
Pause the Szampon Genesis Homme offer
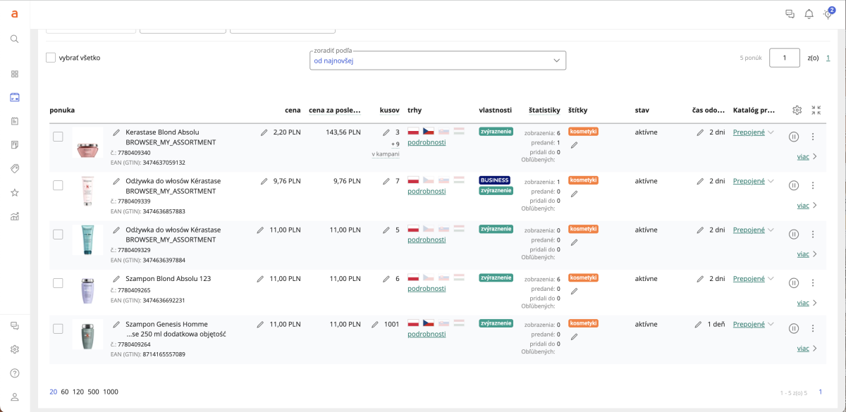794,328
